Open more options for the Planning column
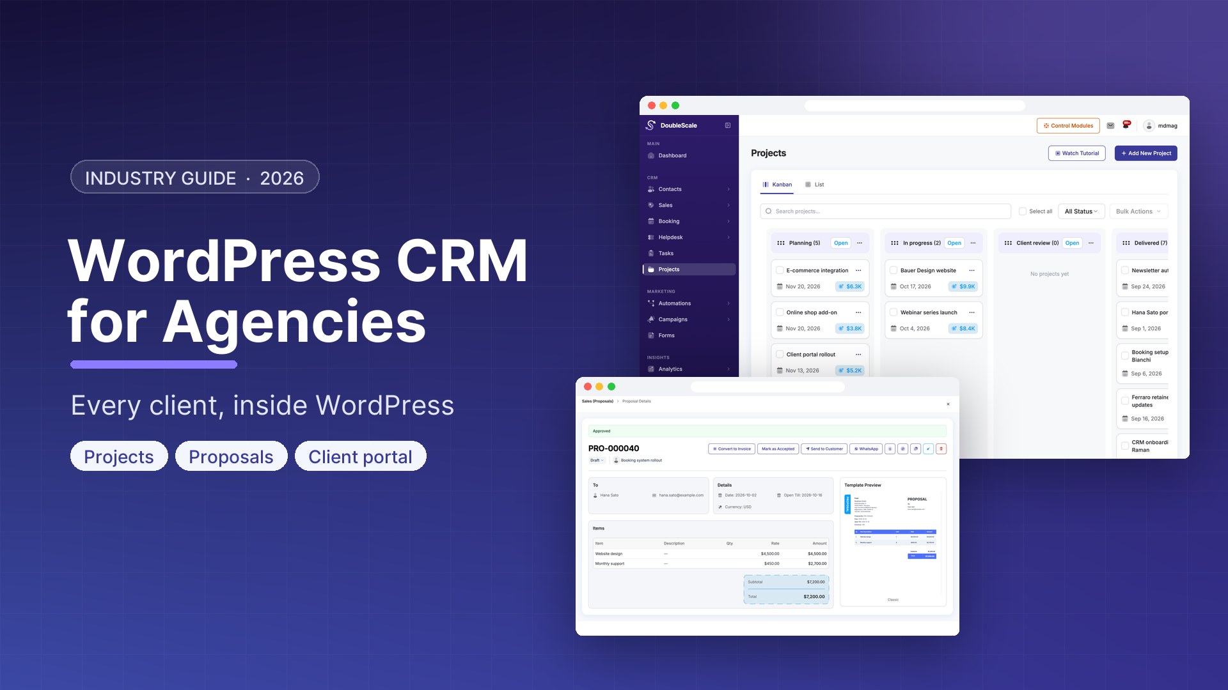Screen dimensions: 1228x690 click(860, 243)
